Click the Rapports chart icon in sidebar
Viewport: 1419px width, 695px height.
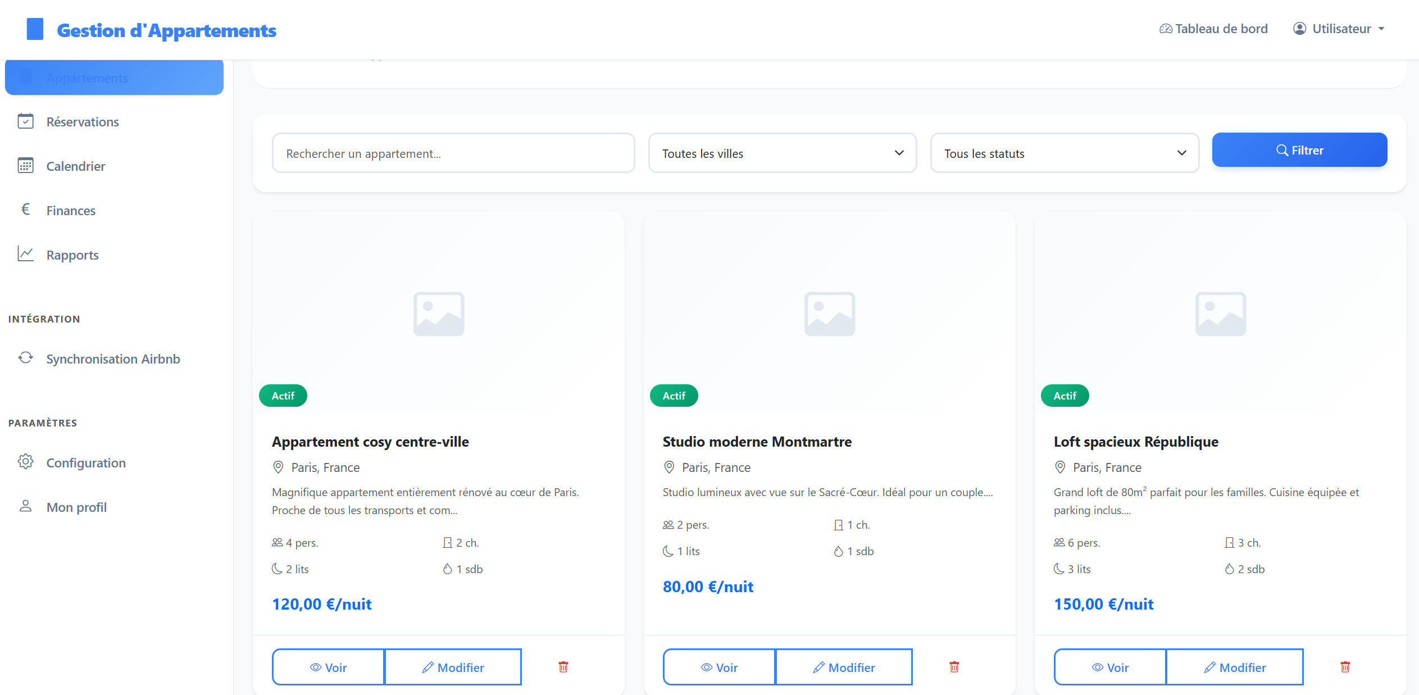click(x=25, y=254)
